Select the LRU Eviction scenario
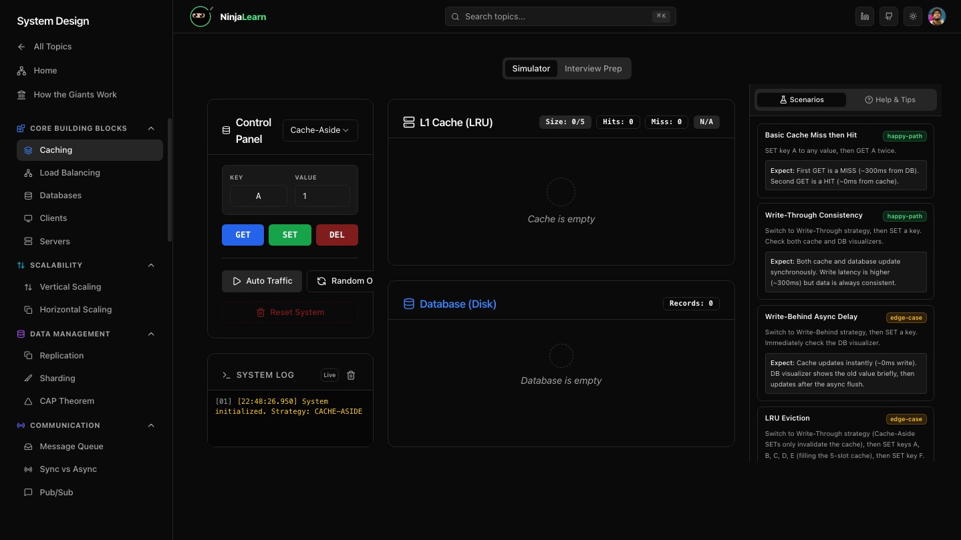 [x=845, y=434]
